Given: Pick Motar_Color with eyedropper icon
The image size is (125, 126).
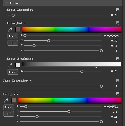Looking at the screenshot, I should 10,30.
